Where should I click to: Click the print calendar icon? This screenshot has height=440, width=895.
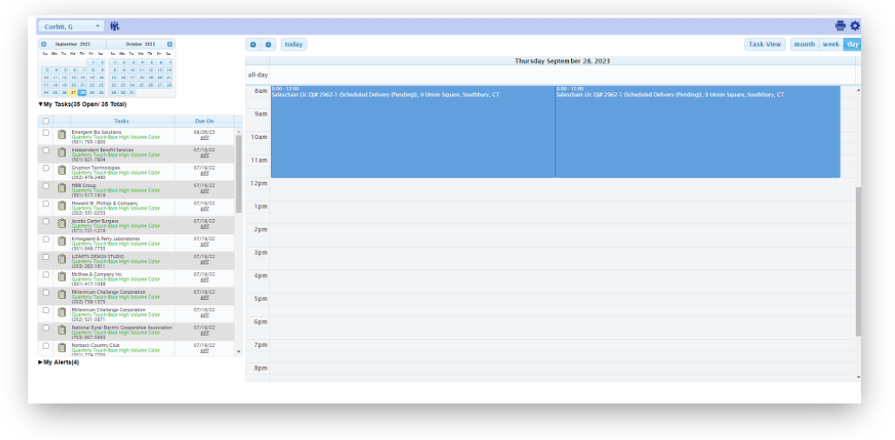(x=840, y=26)
